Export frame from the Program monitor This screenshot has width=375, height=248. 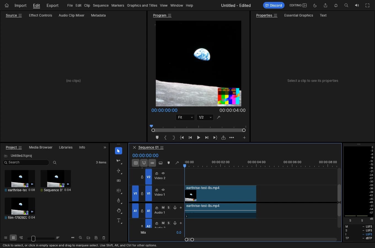tap(223, 138)
